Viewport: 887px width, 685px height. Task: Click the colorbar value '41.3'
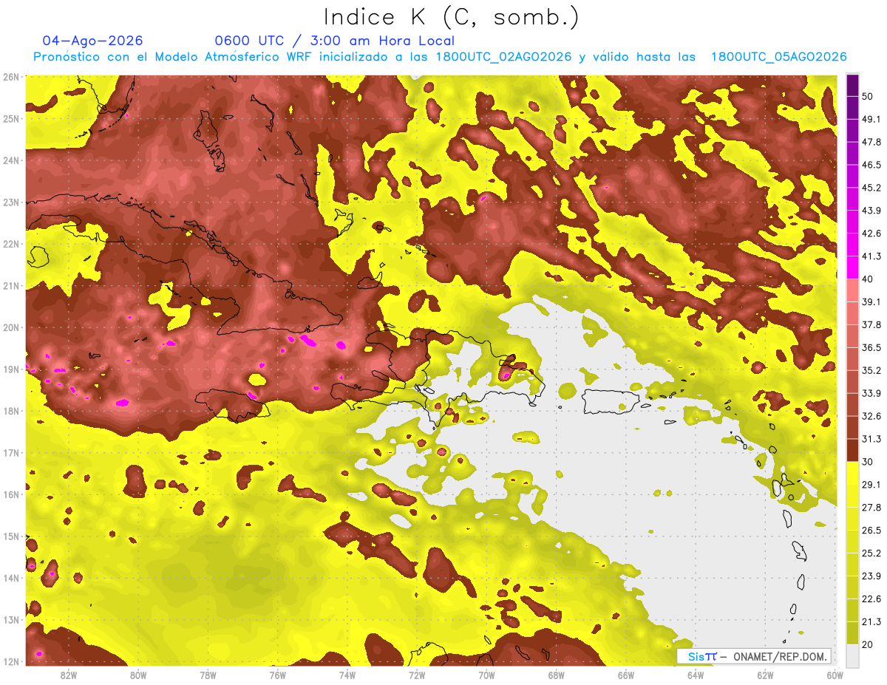point(871,256)
